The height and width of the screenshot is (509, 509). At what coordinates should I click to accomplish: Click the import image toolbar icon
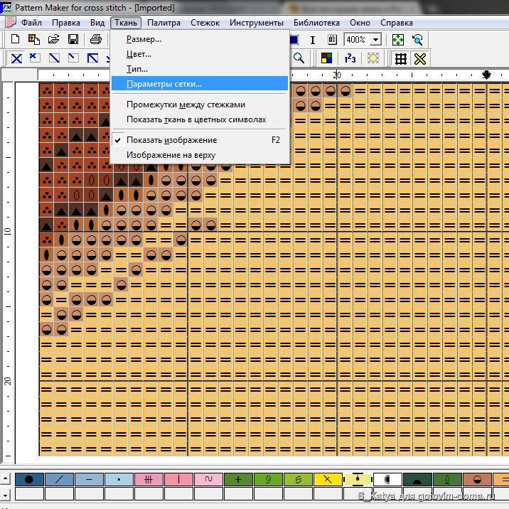click(33, 40)
